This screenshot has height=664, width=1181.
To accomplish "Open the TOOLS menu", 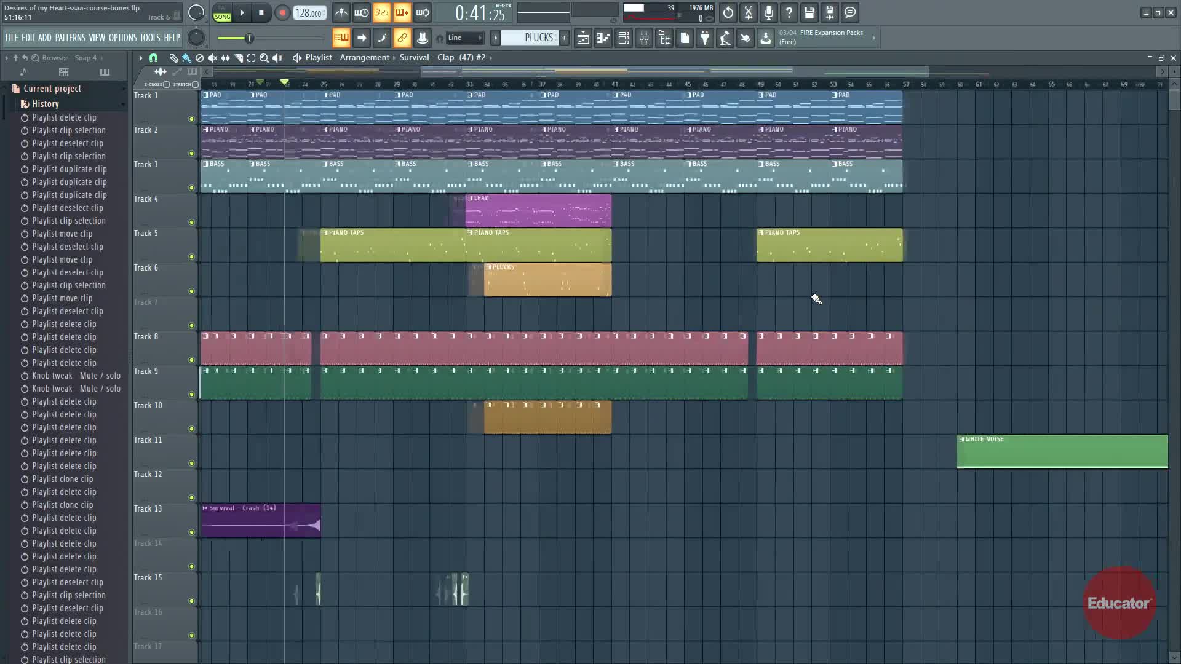I will point(149,38).
